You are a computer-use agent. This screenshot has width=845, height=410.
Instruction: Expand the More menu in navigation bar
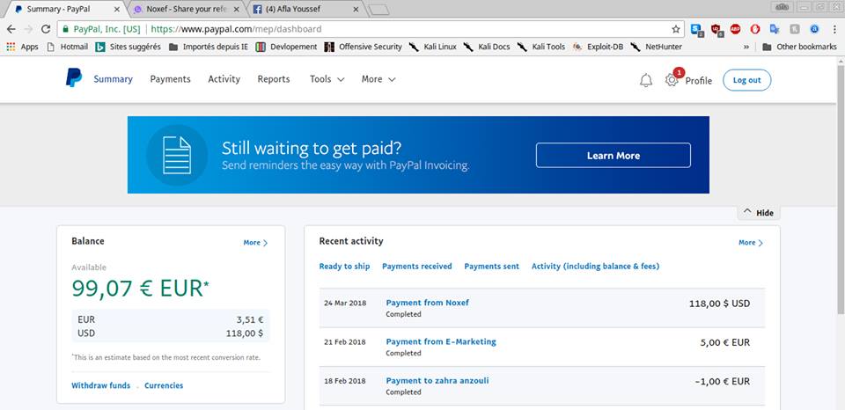pyautogui.click(x=378, y=79)
